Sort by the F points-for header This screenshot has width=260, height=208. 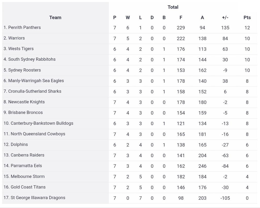tap(181, 17)
